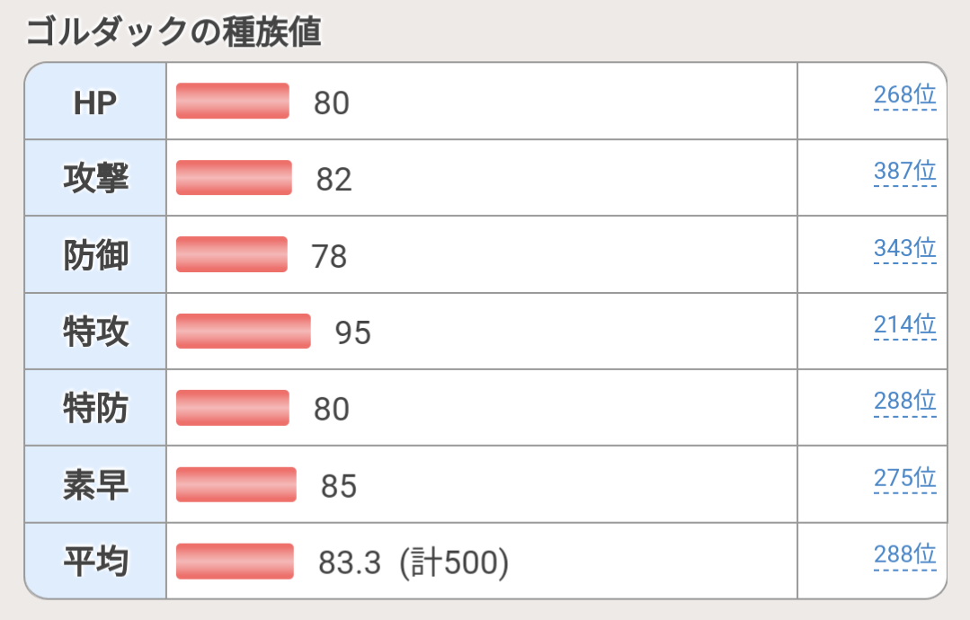Click the 平均 row header
The width and height of the screenshot is (970, 620).
coord(95,562)
